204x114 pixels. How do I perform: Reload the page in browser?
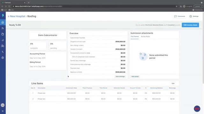pyautogui.click(x=9, y=6)
